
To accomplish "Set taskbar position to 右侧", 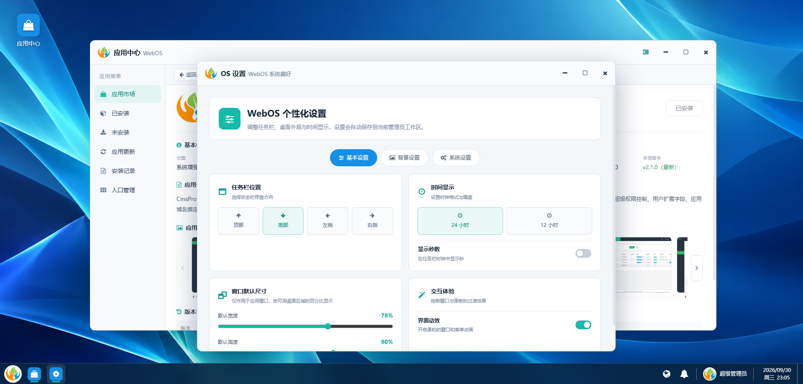I will (x=372, y=221).
